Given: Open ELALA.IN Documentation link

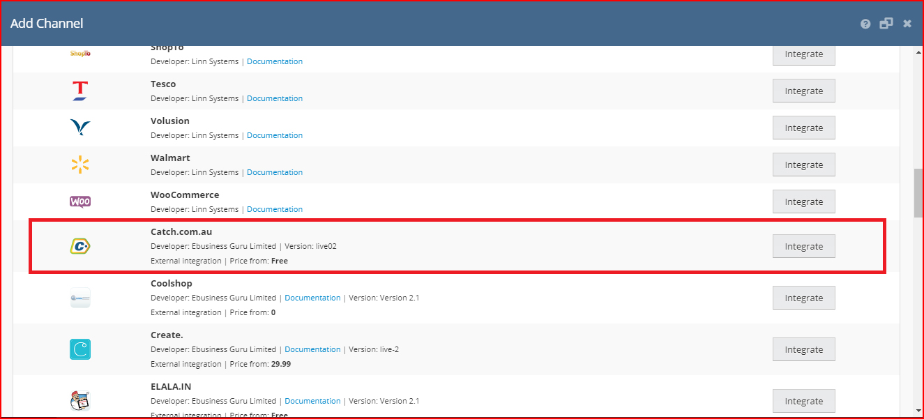Looking at the screenshot, I should [x=312, y=401].
